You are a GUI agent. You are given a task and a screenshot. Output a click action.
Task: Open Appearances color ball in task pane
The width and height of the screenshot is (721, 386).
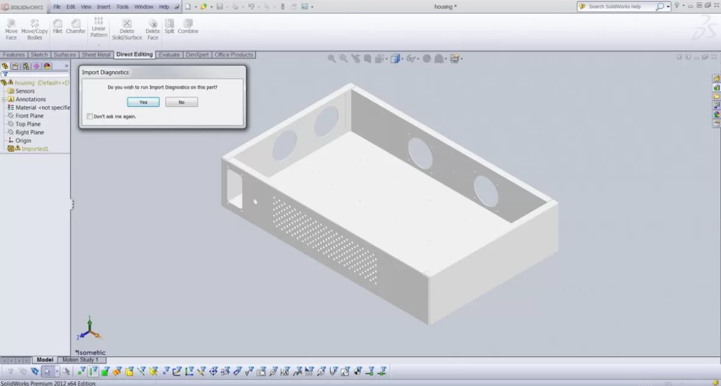(716, 114)
